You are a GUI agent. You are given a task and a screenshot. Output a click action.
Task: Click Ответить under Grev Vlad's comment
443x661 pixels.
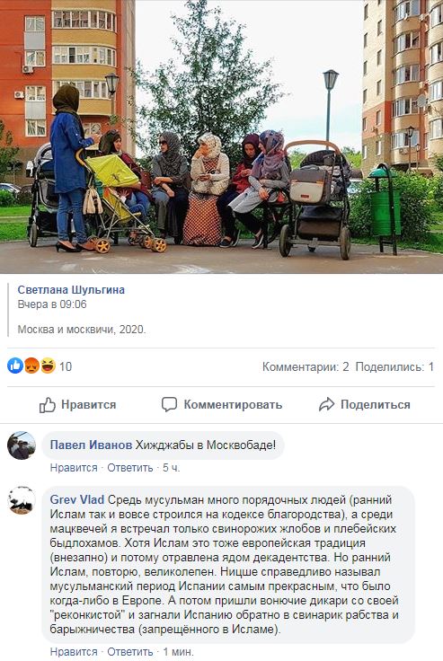[130, 652]
